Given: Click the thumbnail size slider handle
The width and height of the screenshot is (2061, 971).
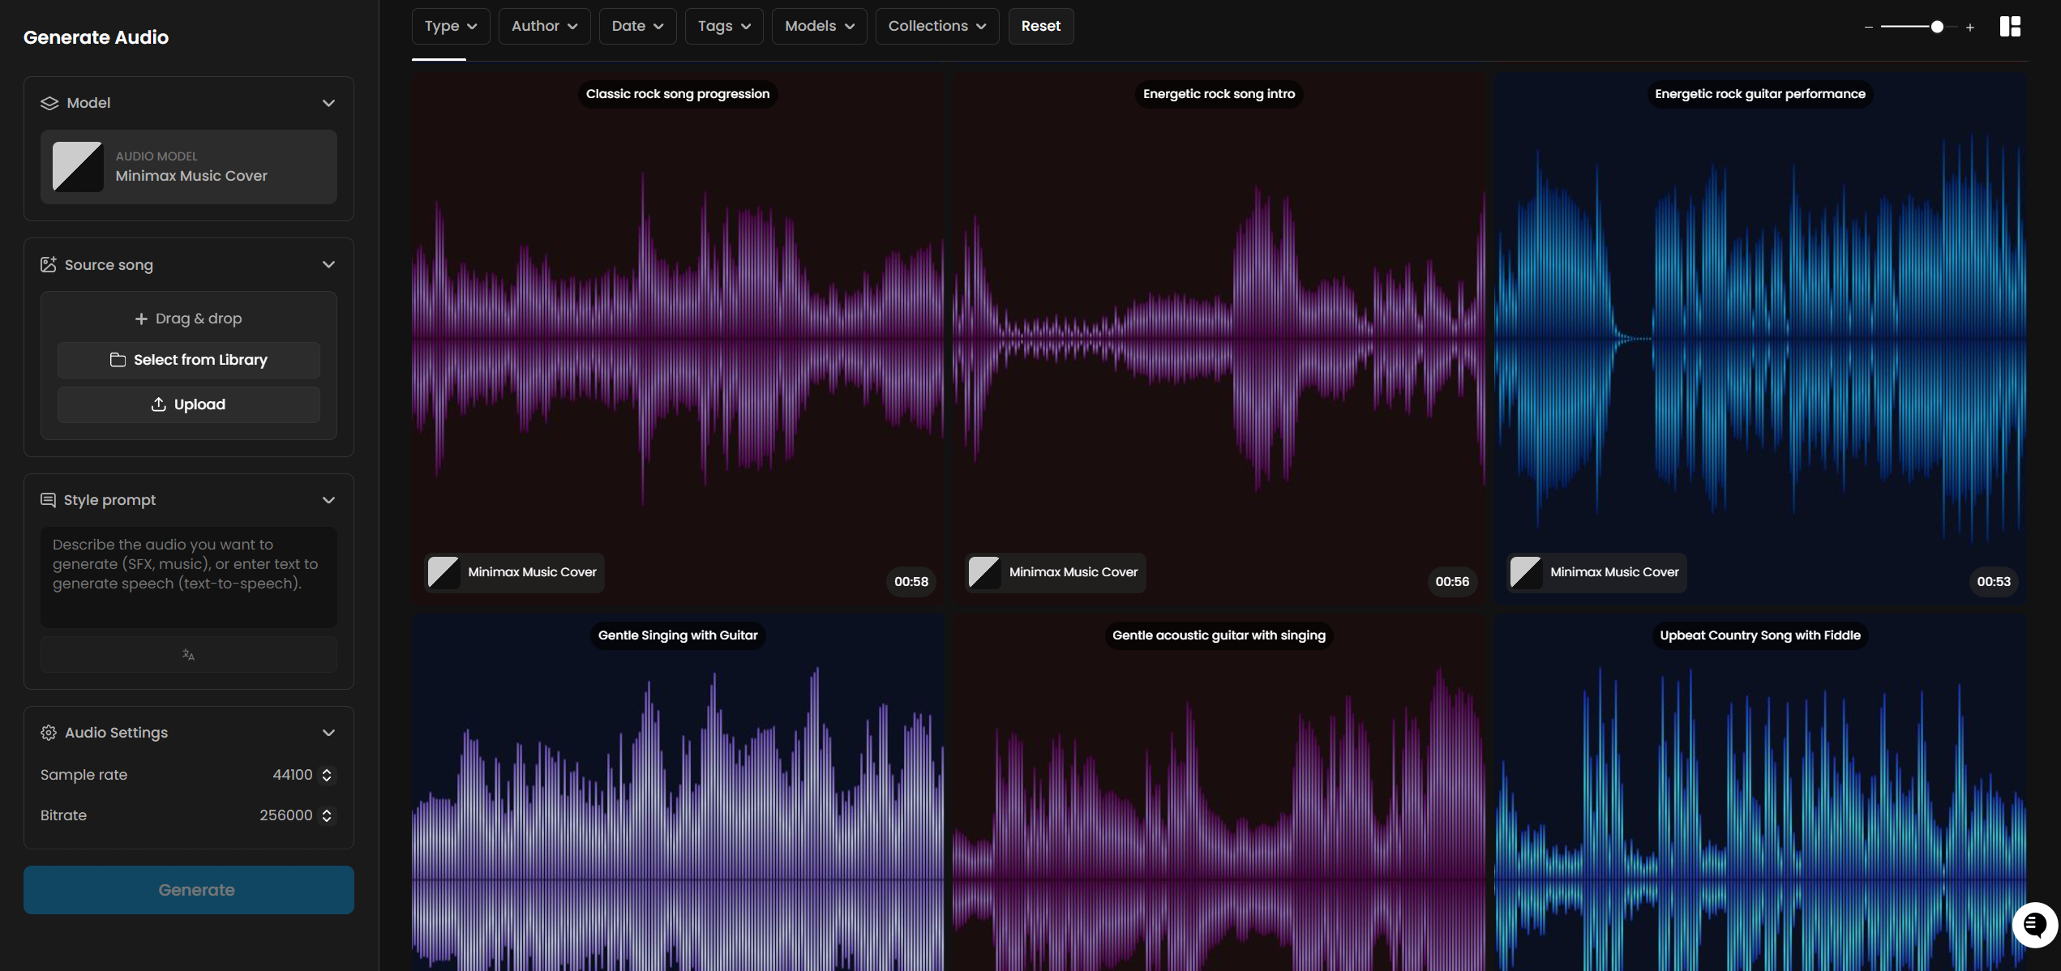Looking at the screenshot, I should click(x=1937, y=27).
